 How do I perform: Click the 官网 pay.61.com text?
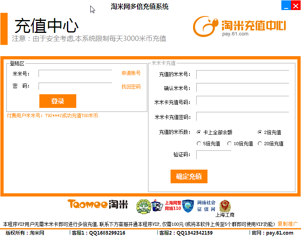pyautogui.click(x=273, y=233)
